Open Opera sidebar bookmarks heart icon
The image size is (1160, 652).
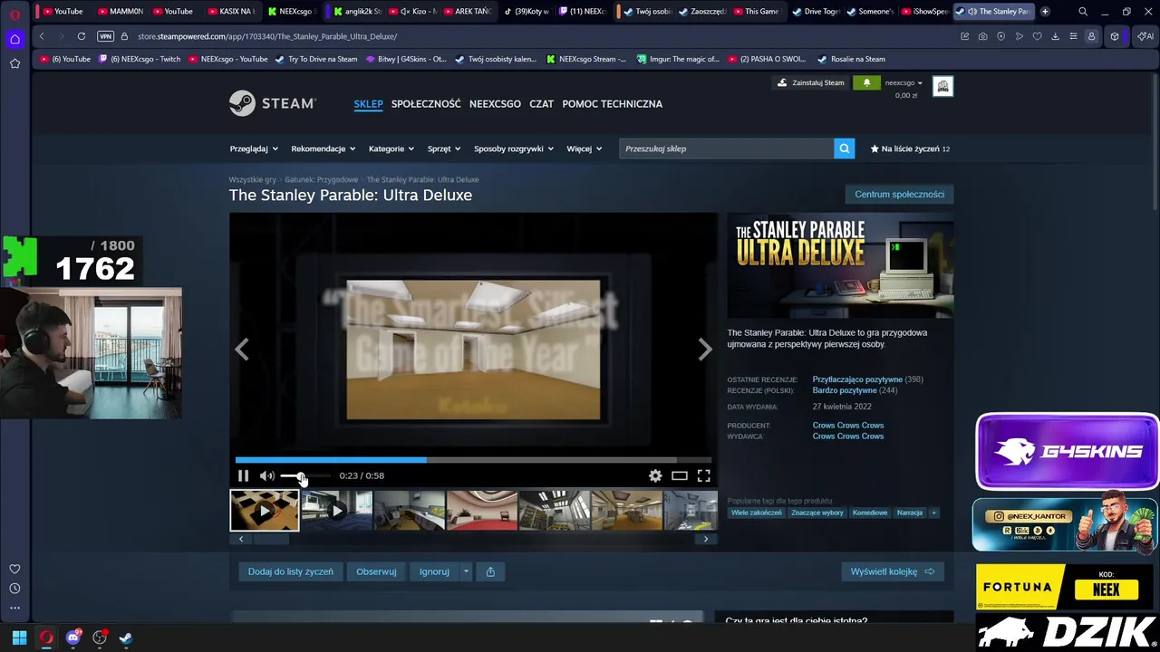pos(14,569)
